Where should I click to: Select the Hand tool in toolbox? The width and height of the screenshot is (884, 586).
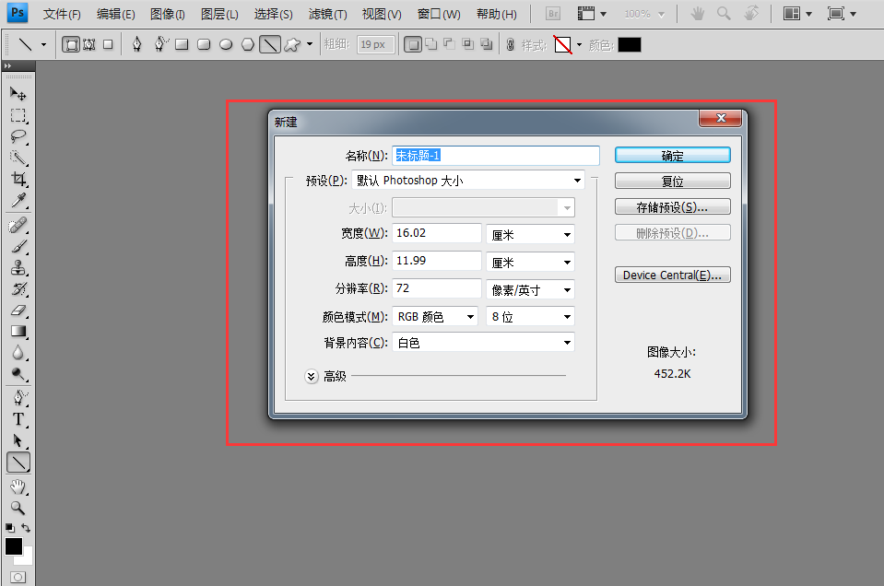[18, 486]
